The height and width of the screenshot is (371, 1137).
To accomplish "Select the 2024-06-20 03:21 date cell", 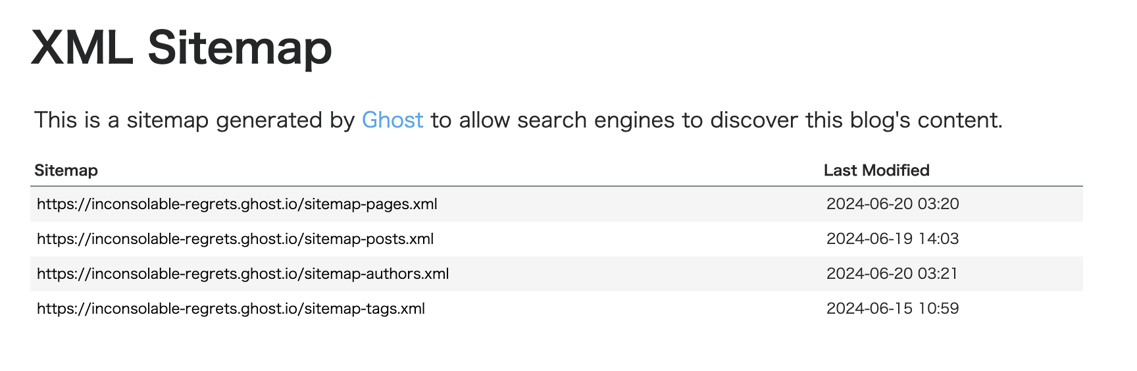I will point(892,274).
